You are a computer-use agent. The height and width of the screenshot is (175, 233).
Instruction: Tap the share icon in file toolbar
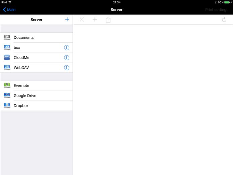point(108,20)
